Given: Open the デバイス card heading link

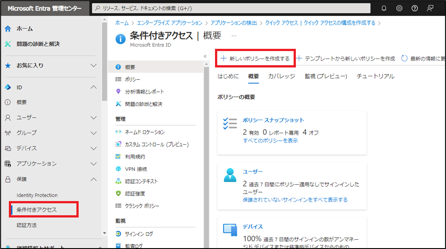Looking at the screenshot, I should [253, 227].
